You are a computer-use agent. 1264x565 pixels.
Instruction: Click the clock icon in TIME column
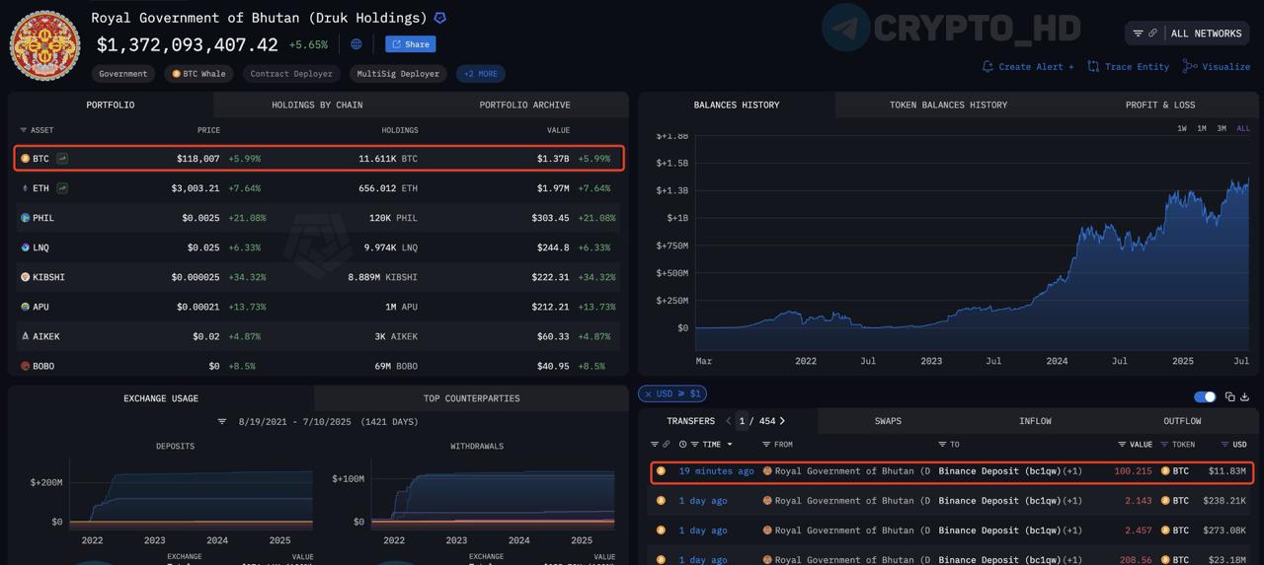coord(682,445)
